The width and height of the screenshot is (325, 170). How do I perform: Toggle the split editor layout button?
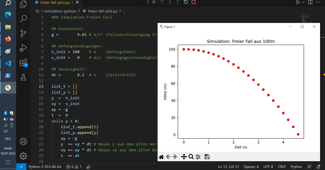tap(310, 2)
